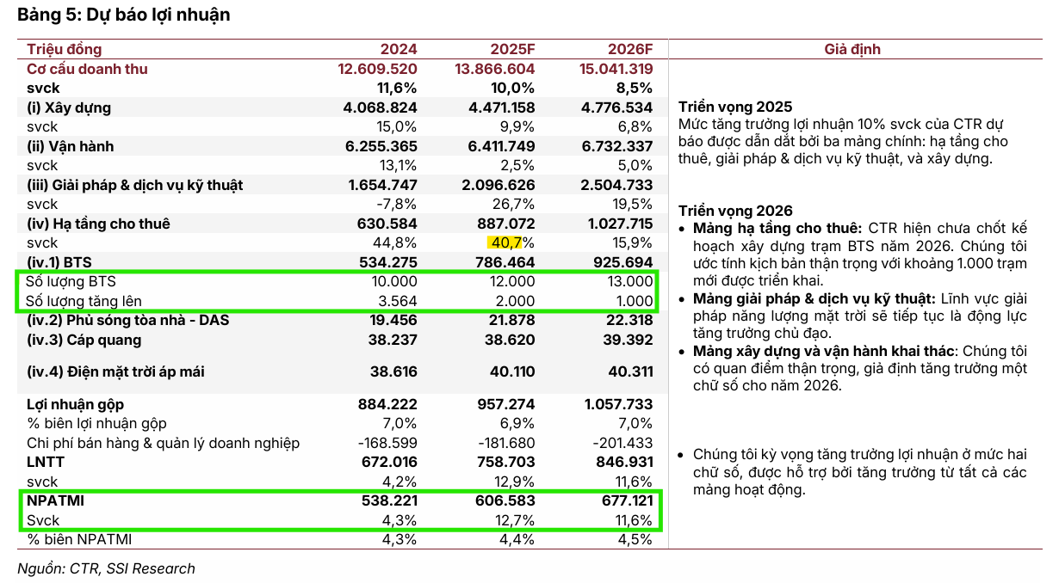
Task: Select the 2026F column header
Action: (x=630, y=50)
